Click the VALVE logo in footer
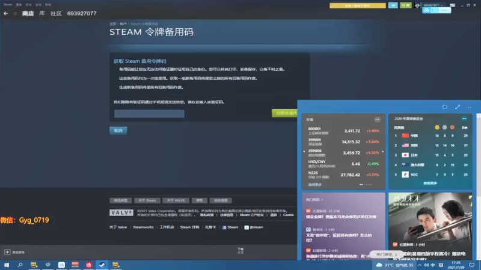481x270 pixels. pos(121,213)
